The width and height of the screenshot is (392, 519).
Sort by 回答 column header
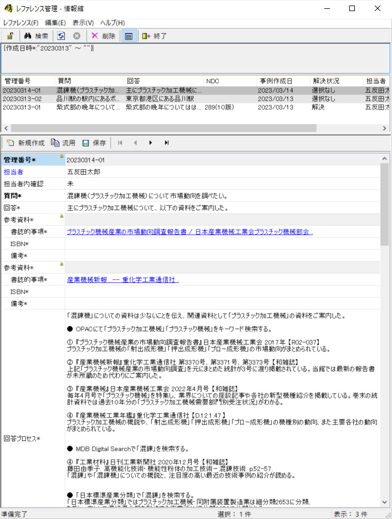pos(163,81)
